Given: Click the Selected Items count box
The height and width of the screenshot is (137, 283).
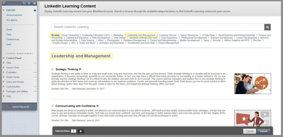Looking at the screenshot, I should coord(74,131).
